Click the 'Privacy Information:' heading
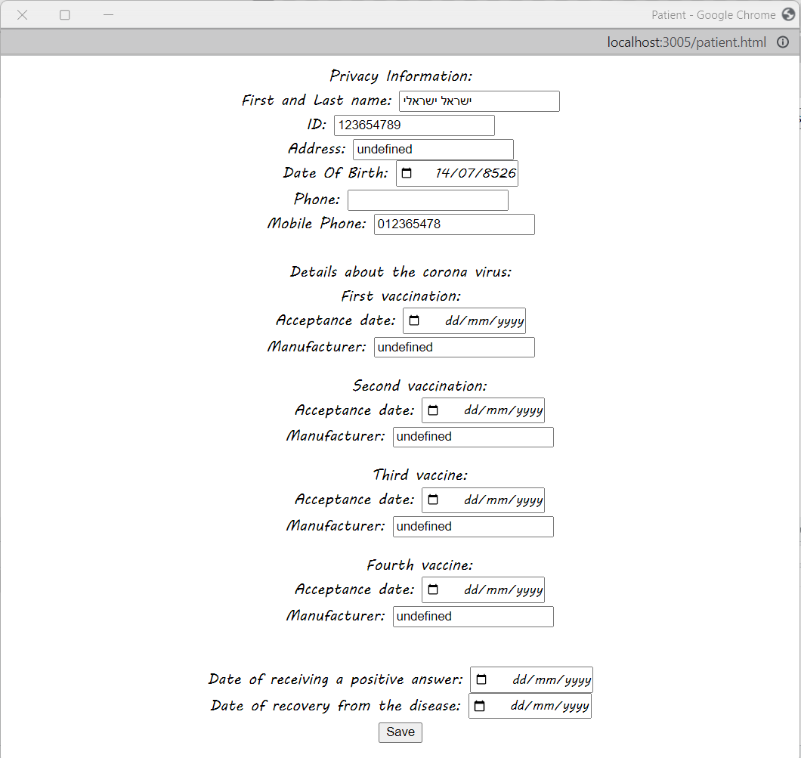This screenshot has width=801, height=758. pyautogui.click(x=401, y=76)
